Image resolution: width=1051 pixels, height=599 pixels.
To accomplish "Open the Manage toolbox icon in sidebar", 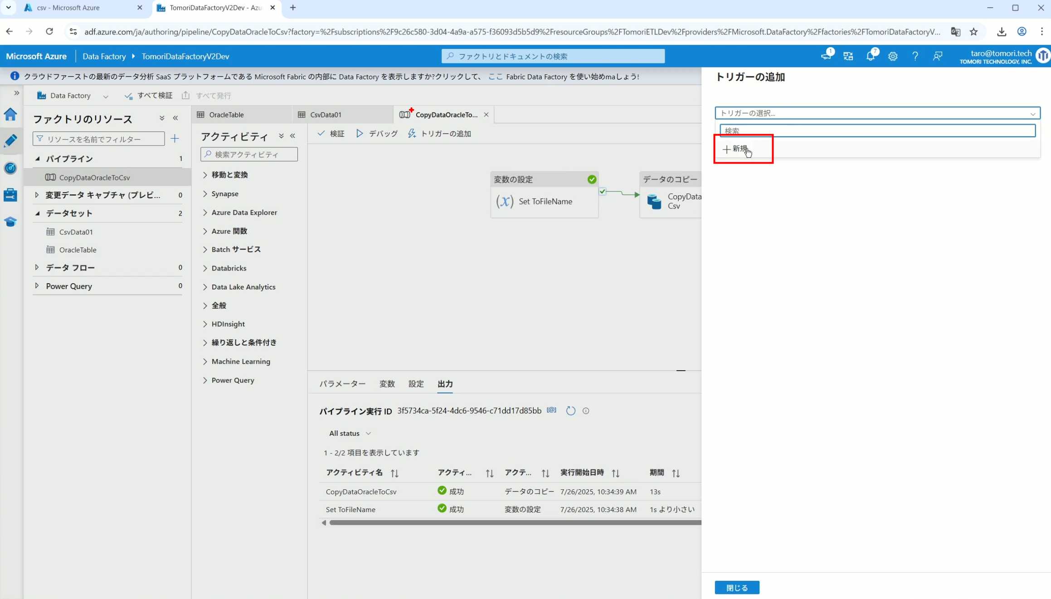I will coord(10,195).
